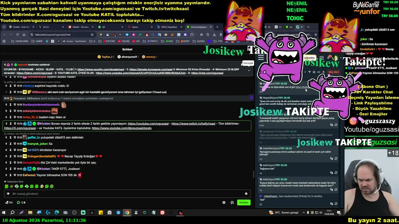Open a new tab in the Kick browser window
Image resolution: width=399 pixels, height=224 pixels.
[217, 27]
